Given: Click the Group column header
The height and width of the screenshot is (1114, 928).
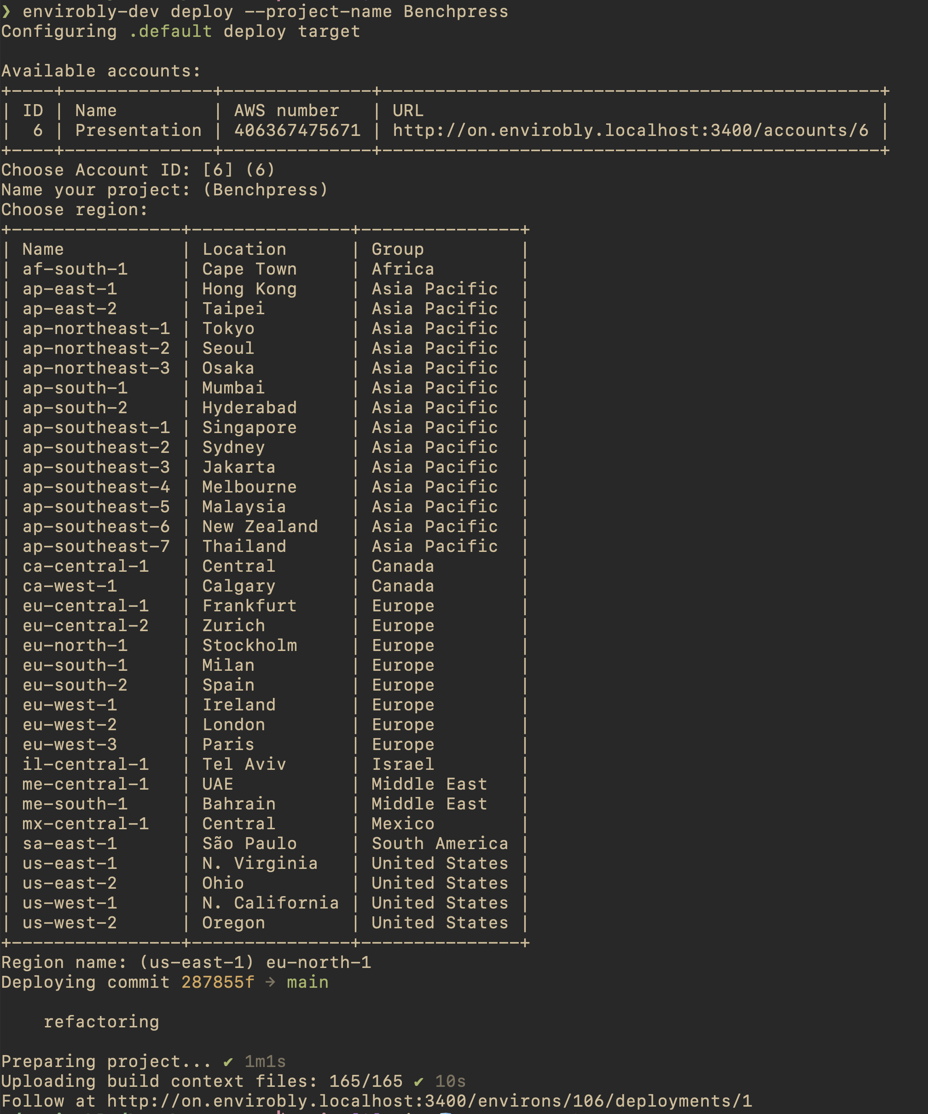Looking at the screenshot, I should (397, 249).
